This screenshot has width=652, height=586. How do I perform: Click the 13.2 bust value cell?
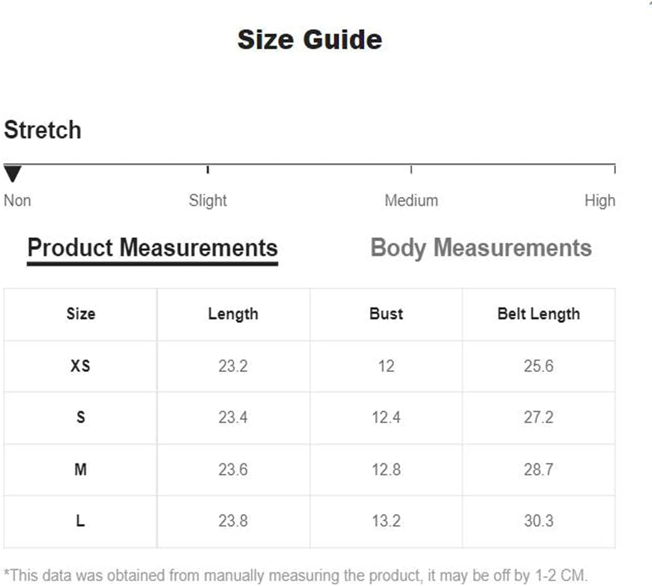(x=386, y=521)
